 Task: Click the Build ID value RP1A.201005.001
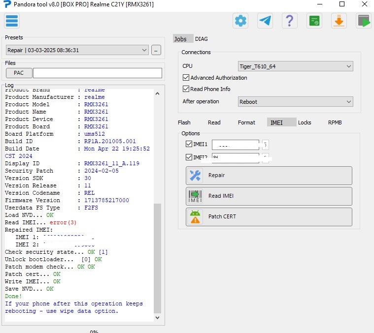[x=110, y=141]
